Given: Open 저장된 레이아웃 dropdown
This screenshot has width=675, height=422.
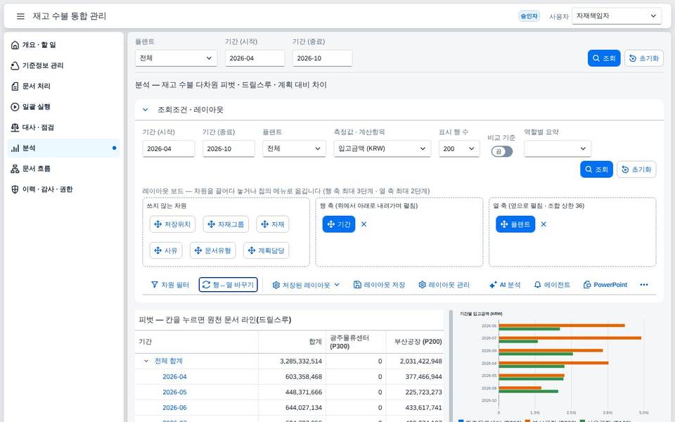Looking at the screenshot, I should [306, 285].
